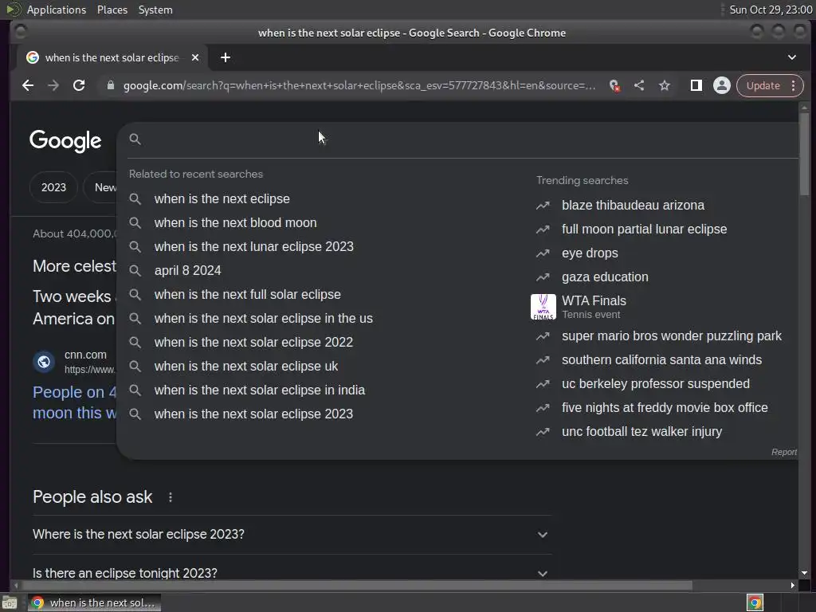This screenshot has height=612, width=816.
Task: Open the CNN 'People on 4' result link
Action: [74, 402]
